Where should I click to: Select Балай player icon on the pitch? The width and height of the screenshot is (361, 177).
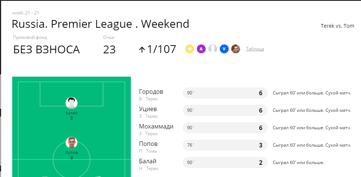(x=72, y=103)
